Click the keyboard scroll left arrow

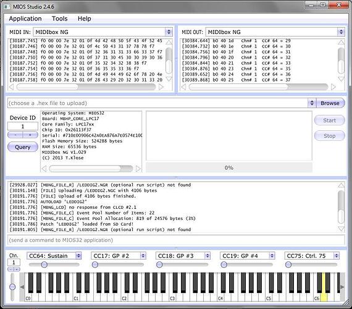[22, 287]
